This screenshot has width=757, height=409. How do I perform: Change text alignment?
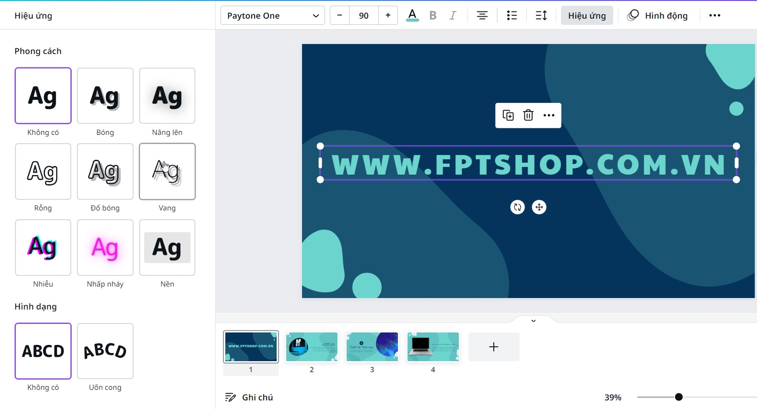[482, 15]
